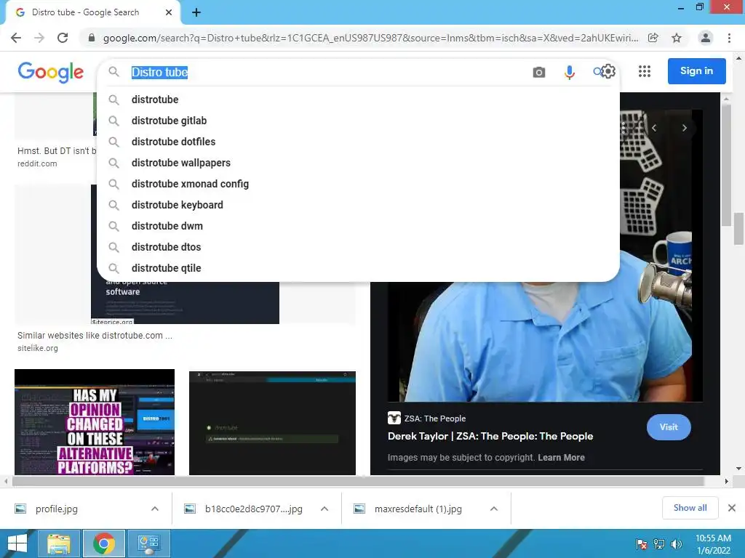Viewport: 745px width, 558px height.
Task: Open downloaded file maxresdefault (1).jpg
Action: pos(418,509)
